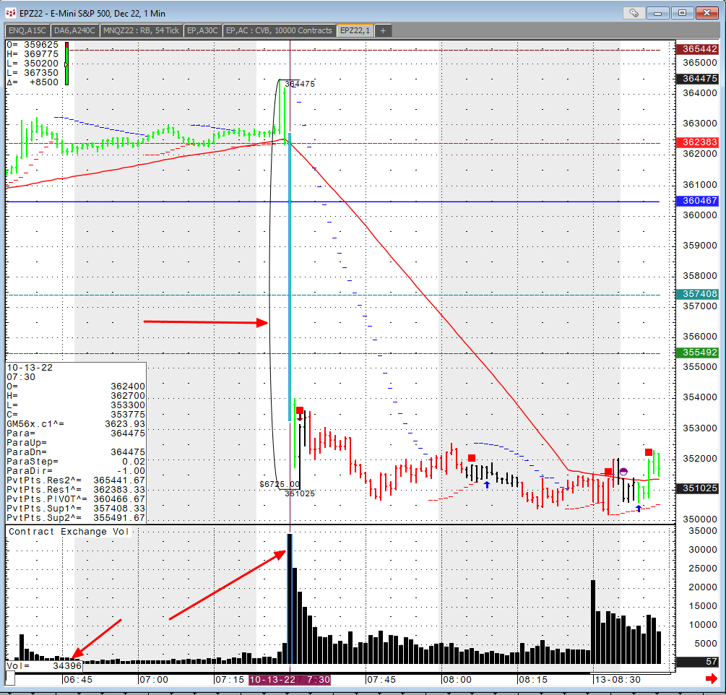Click the purple circle marker near 08:35
726x695 pixels.
coord(623,472)
